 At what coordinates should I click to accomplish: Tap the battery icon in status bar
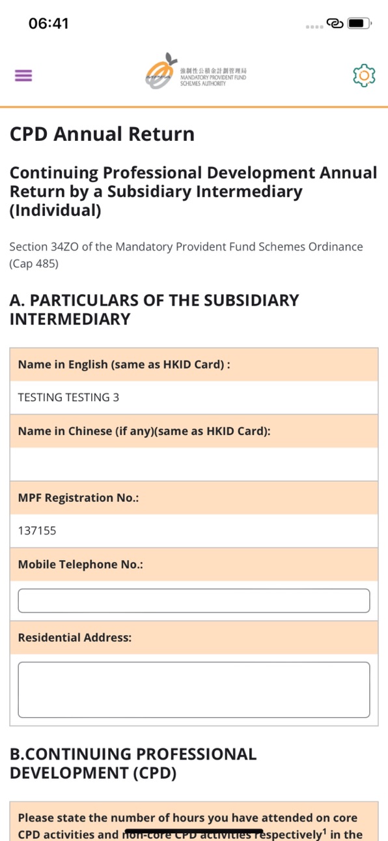click(x=359, y=24)
